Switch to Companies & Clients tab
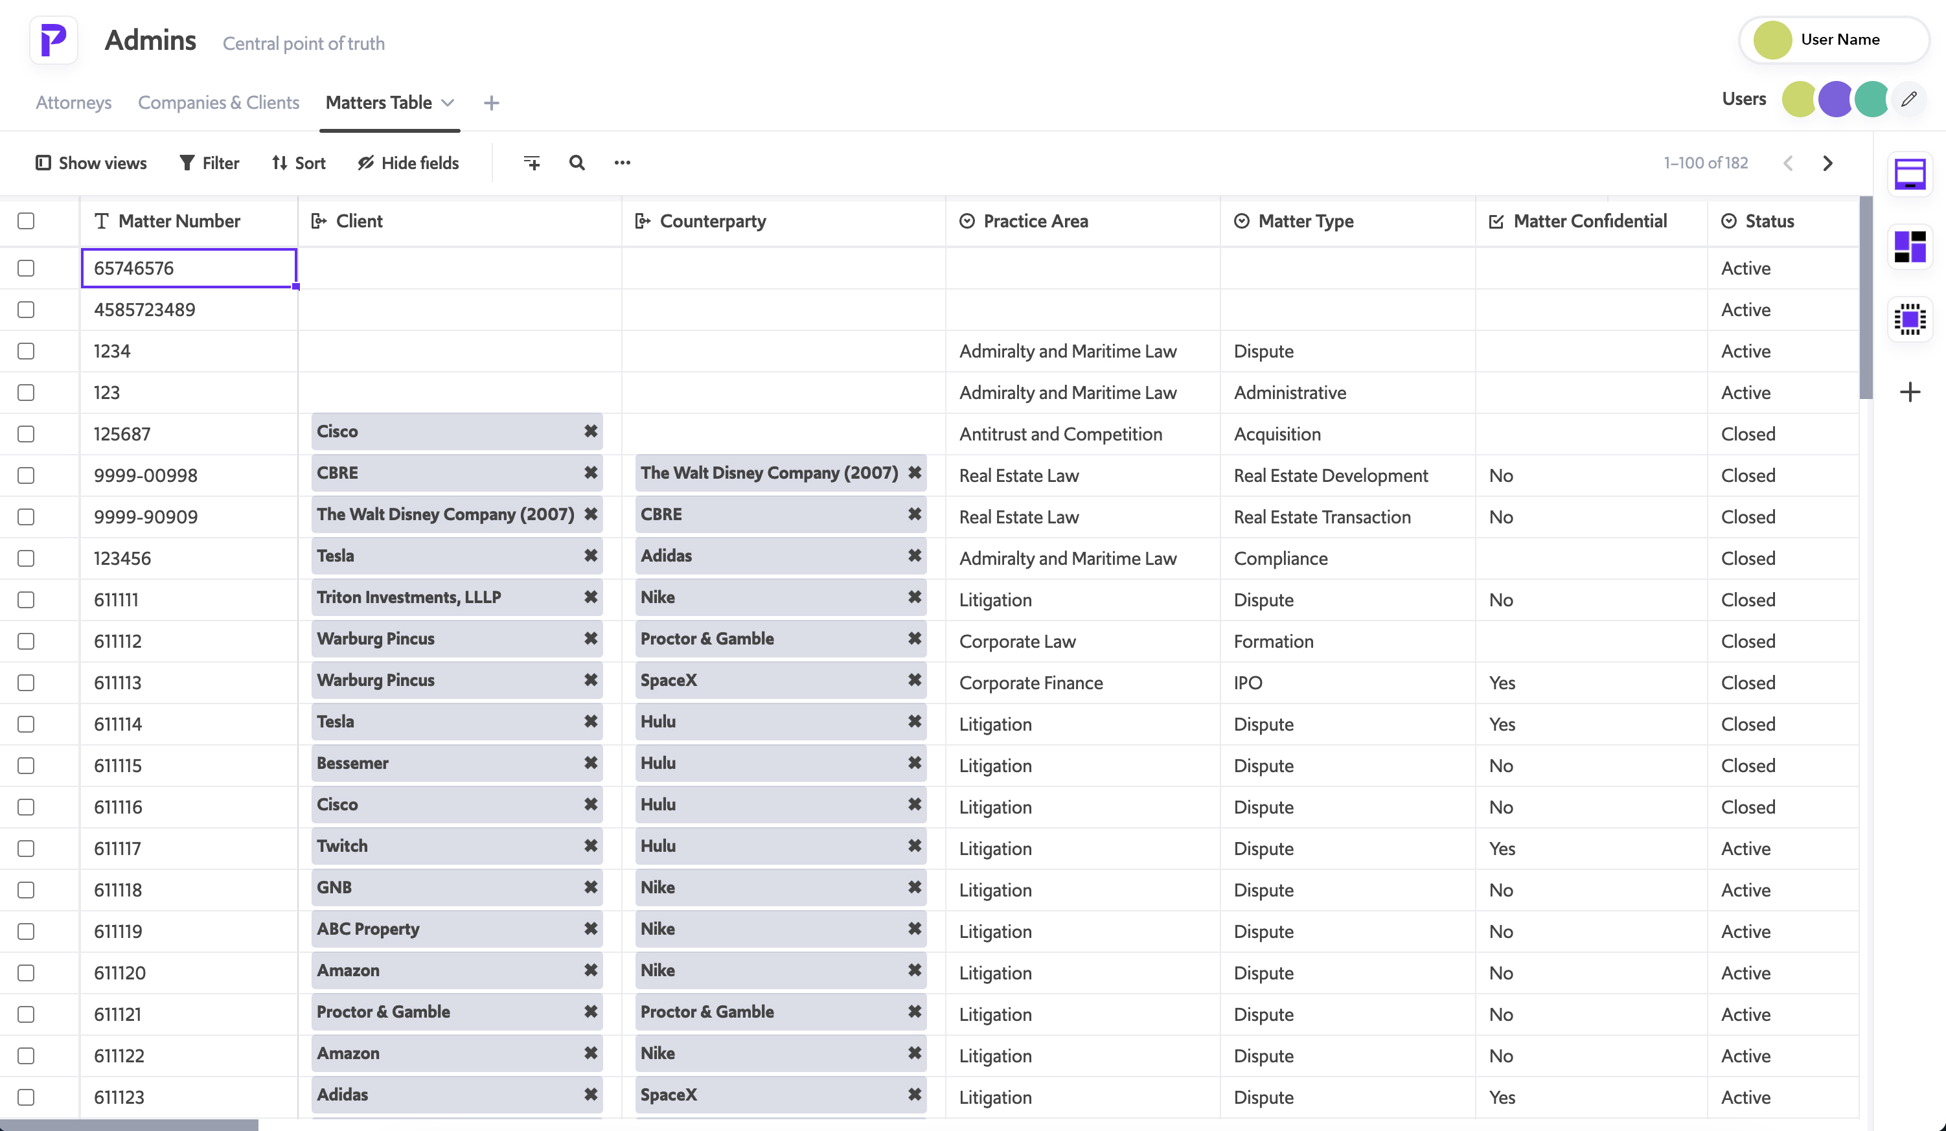The width and height of the screenshot is (1946, 1131). (x=218, y=103)
